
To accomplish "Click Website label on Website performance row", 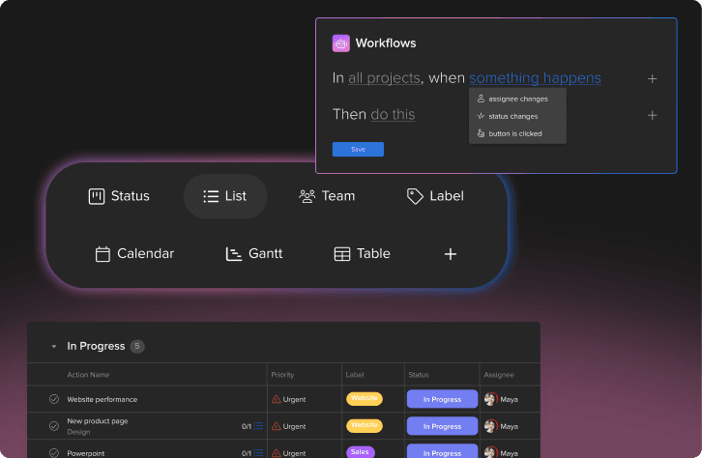I will click(x=364, y=398).
